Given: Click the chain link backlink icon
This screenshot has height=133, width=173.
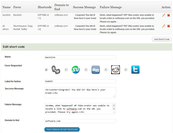Looking at the screenshot, I should 56,70.
